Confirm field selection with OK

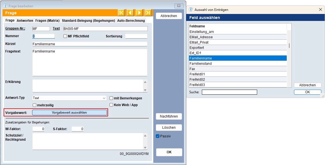coord(307,92)
